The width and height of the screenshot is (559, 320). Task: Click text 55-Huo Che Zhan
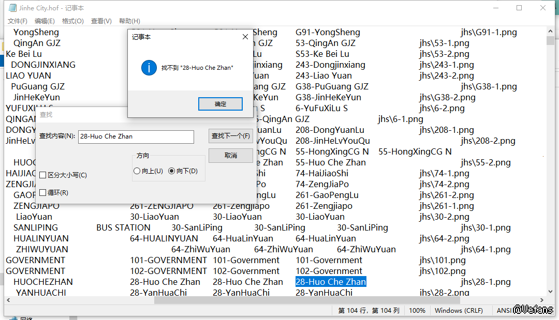[330, 163]
